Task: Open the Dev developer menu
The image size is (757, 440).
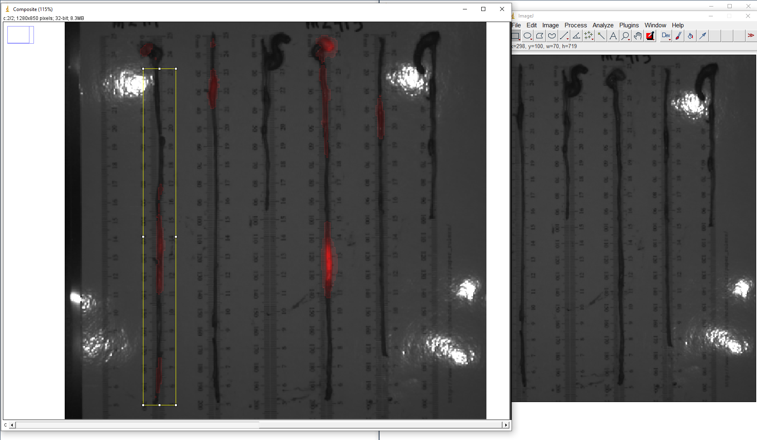Action: coord(666,36)
